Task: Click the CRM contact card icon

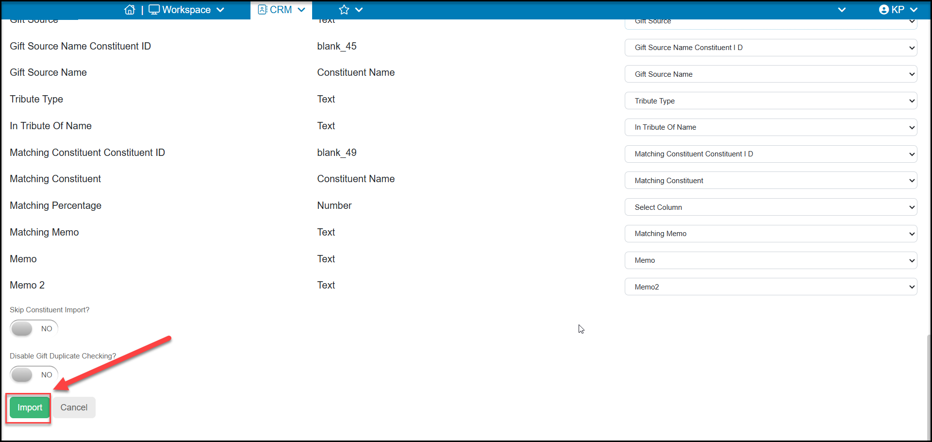Action: (262, 10)
